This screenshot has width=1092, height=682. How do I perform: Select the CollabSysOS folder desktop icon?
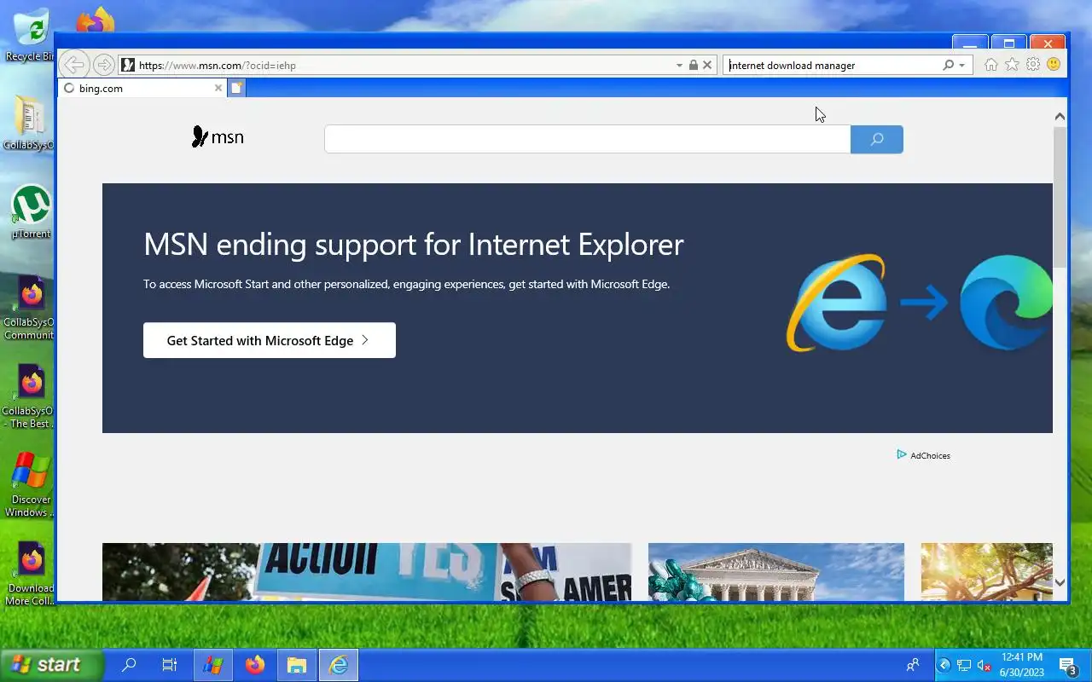tap(30, 124)
